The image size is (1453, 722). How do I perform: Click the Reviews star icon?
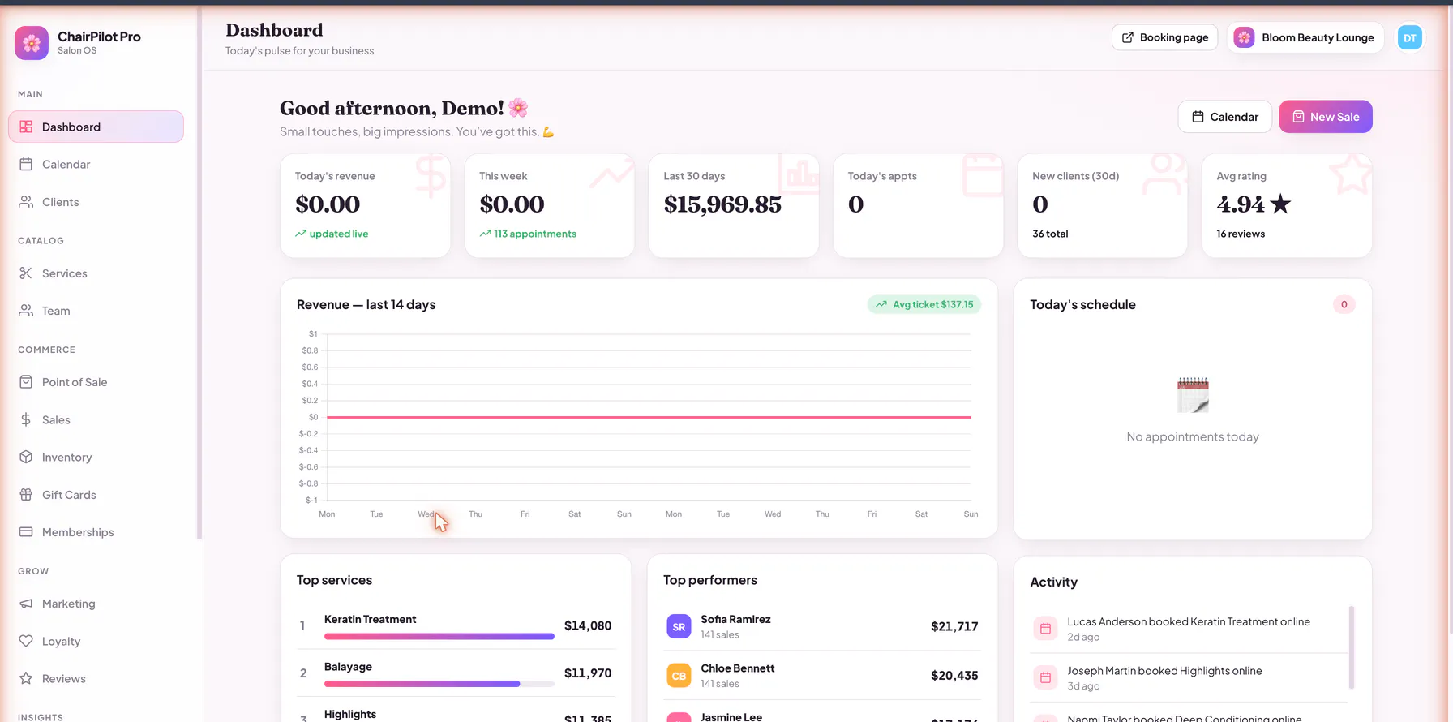(26, 678)
